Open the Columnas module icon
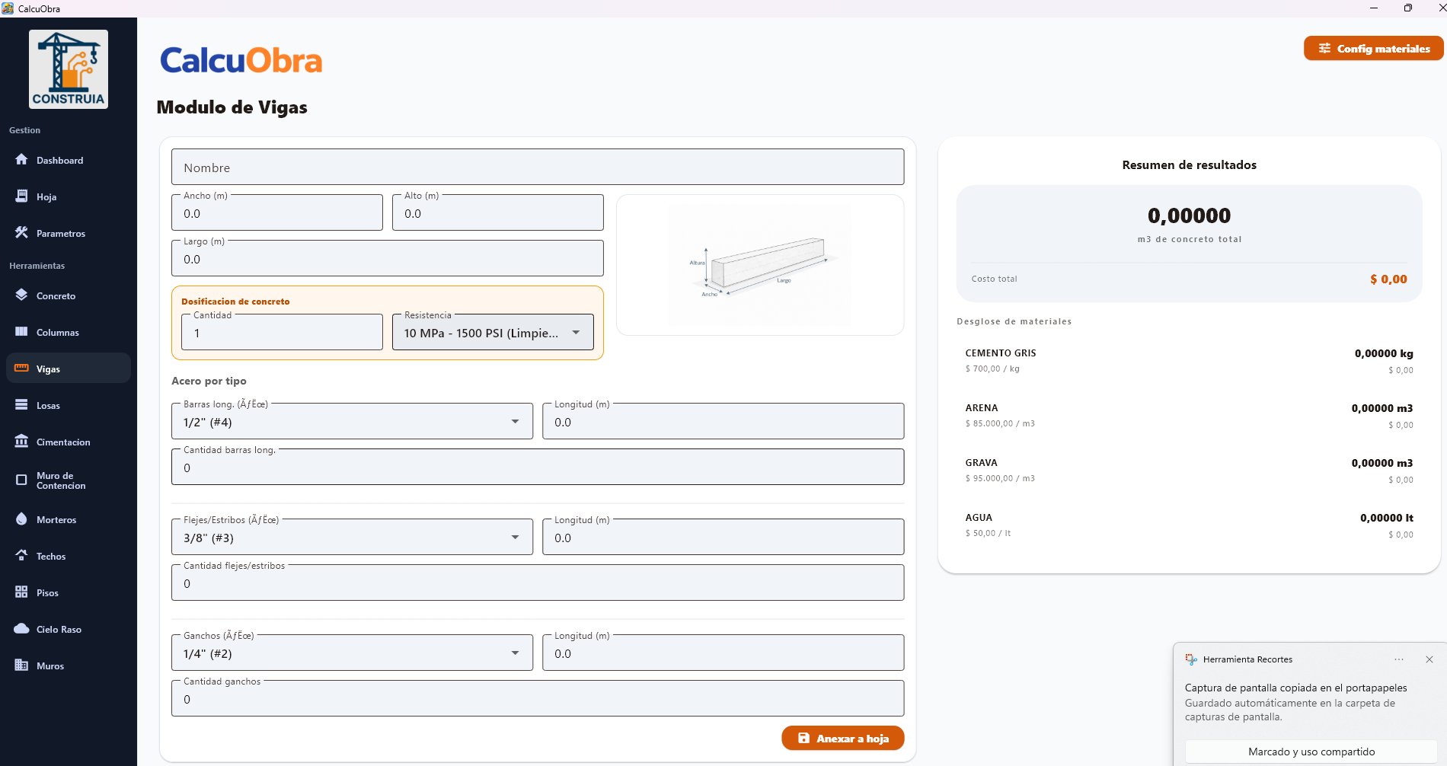Screen dimensions: 1447x766 pos(21,332)
